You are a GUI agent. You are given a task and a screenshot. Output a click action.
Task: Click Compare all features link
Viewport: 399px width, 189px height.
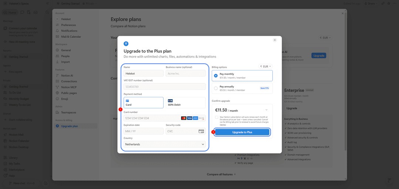[x=221, y=174]
